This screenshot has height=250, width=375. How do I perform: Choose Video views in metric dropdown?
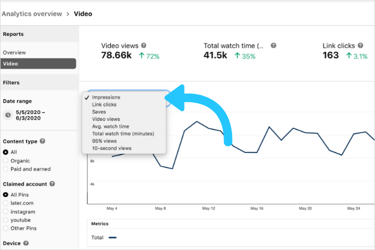coord(124,119)
